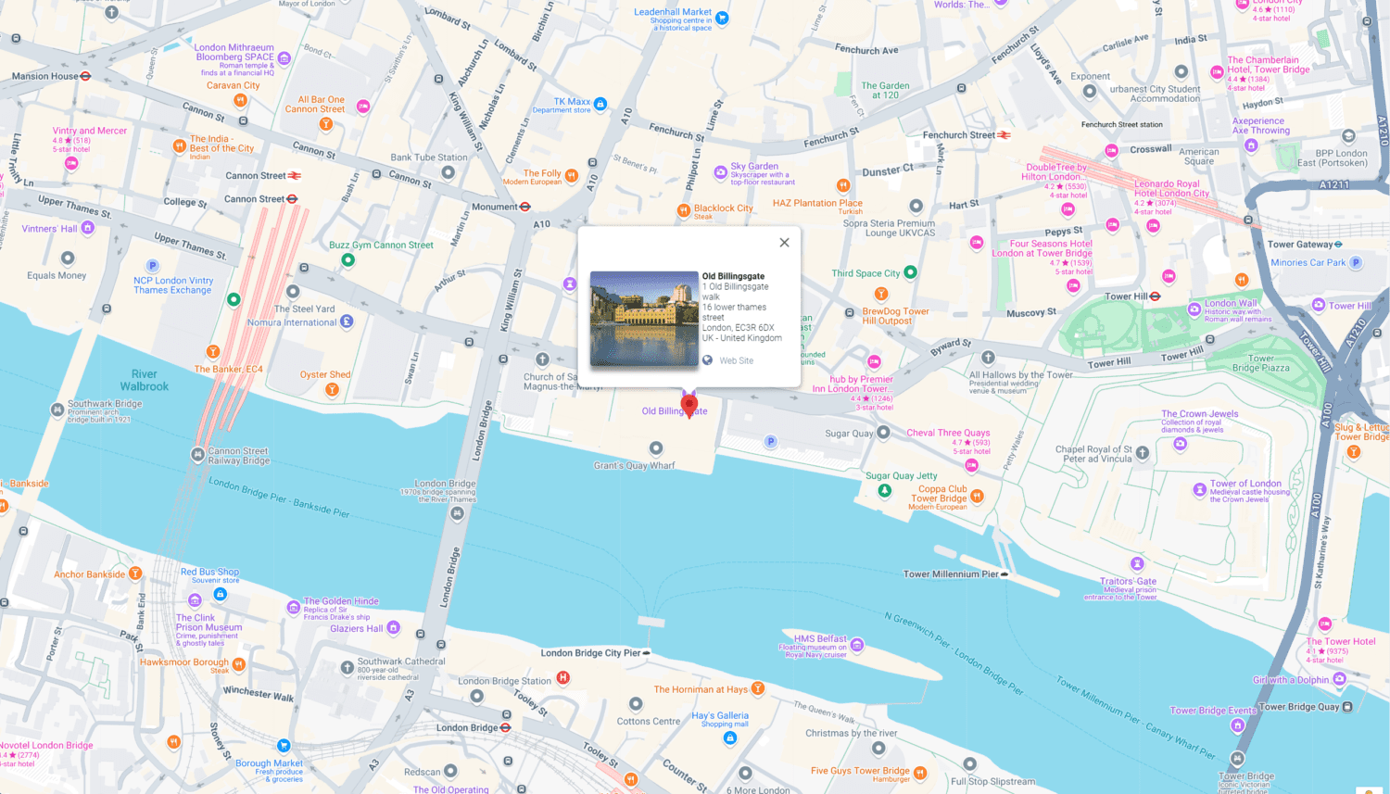Select the Third Space City gym icon
This screenshot has height=794, width=1390.
pos(910,272)
